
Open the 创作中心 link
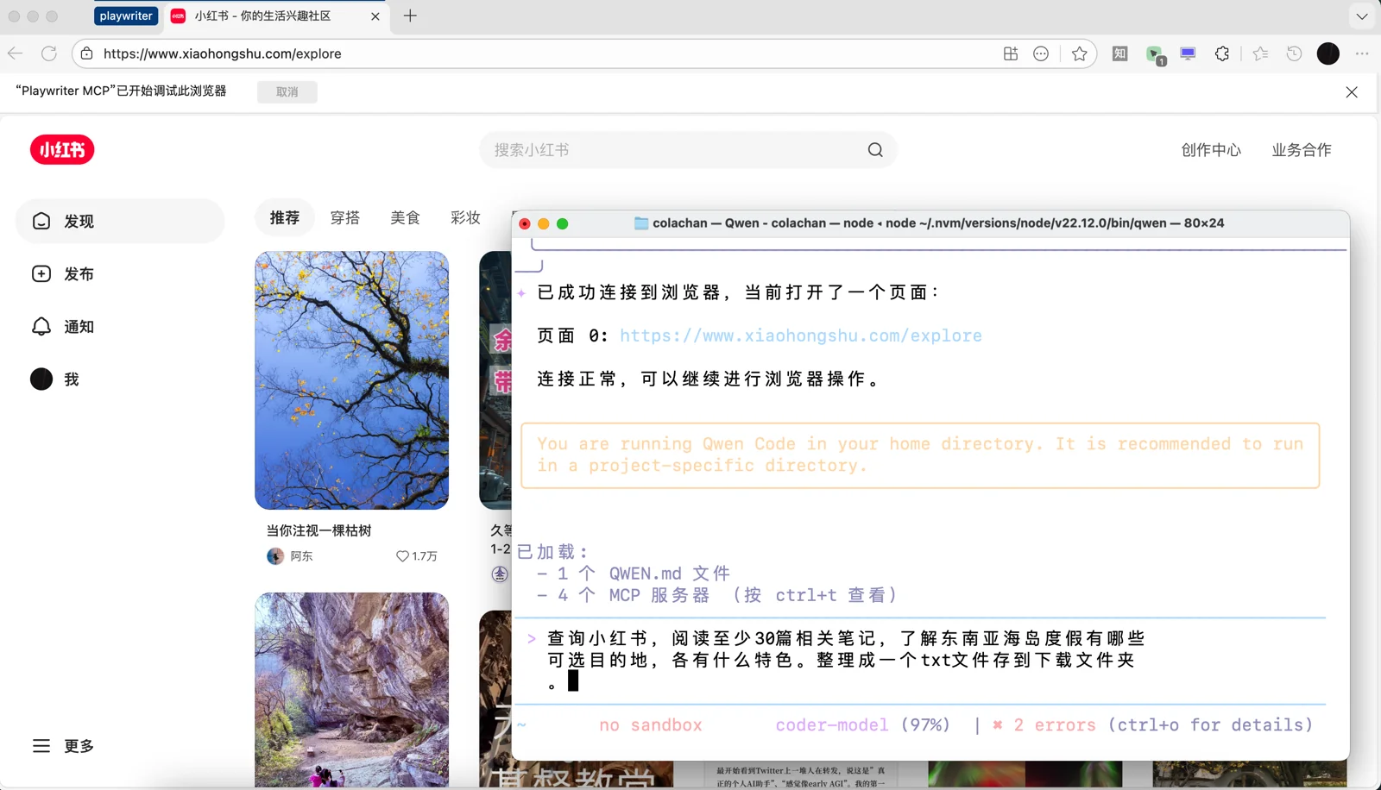point(1211,150)
